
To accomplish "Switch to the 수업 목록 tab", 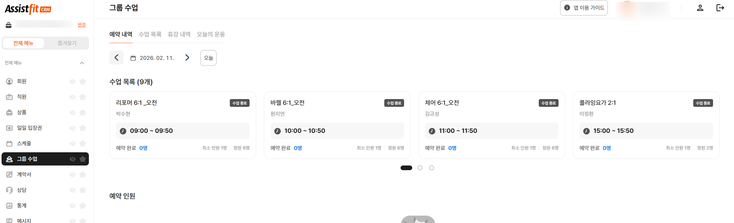I will (x=150, y=34).
